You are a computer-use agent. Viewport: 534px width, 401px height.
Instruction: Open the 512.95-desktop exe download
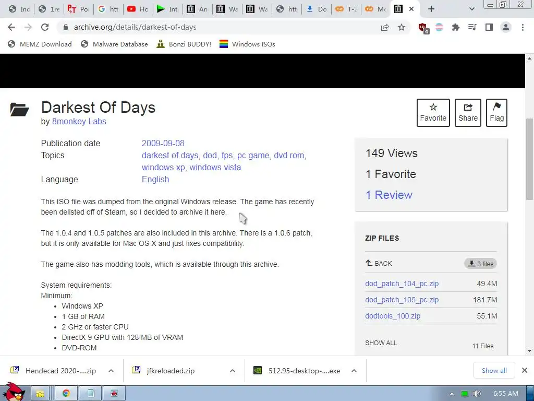click(x=297, y=371)
